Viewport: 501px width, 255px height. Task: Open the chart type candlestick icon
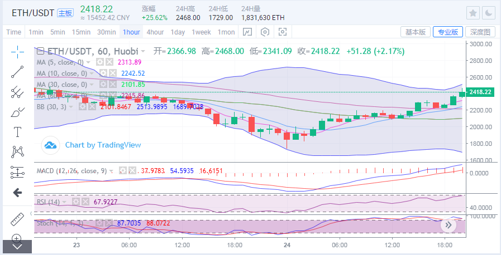click(247, 32)
